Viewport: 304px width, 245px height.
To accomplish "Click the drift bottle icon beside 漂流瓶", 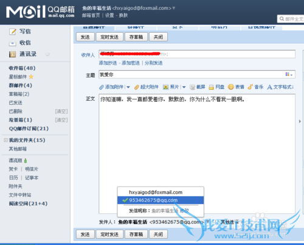I will pos(26,160).
